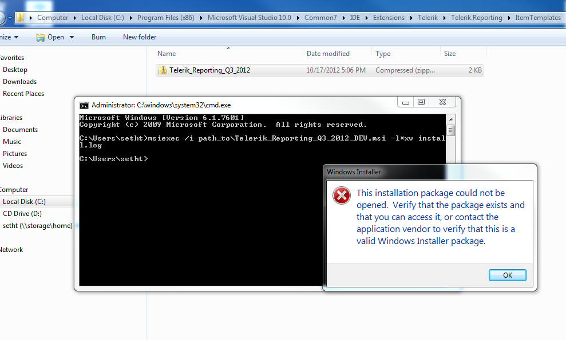The height and width of the screenshot is (340, 566).
Task: Click ItemTemplates in breadcrumb
Action: 538,18
